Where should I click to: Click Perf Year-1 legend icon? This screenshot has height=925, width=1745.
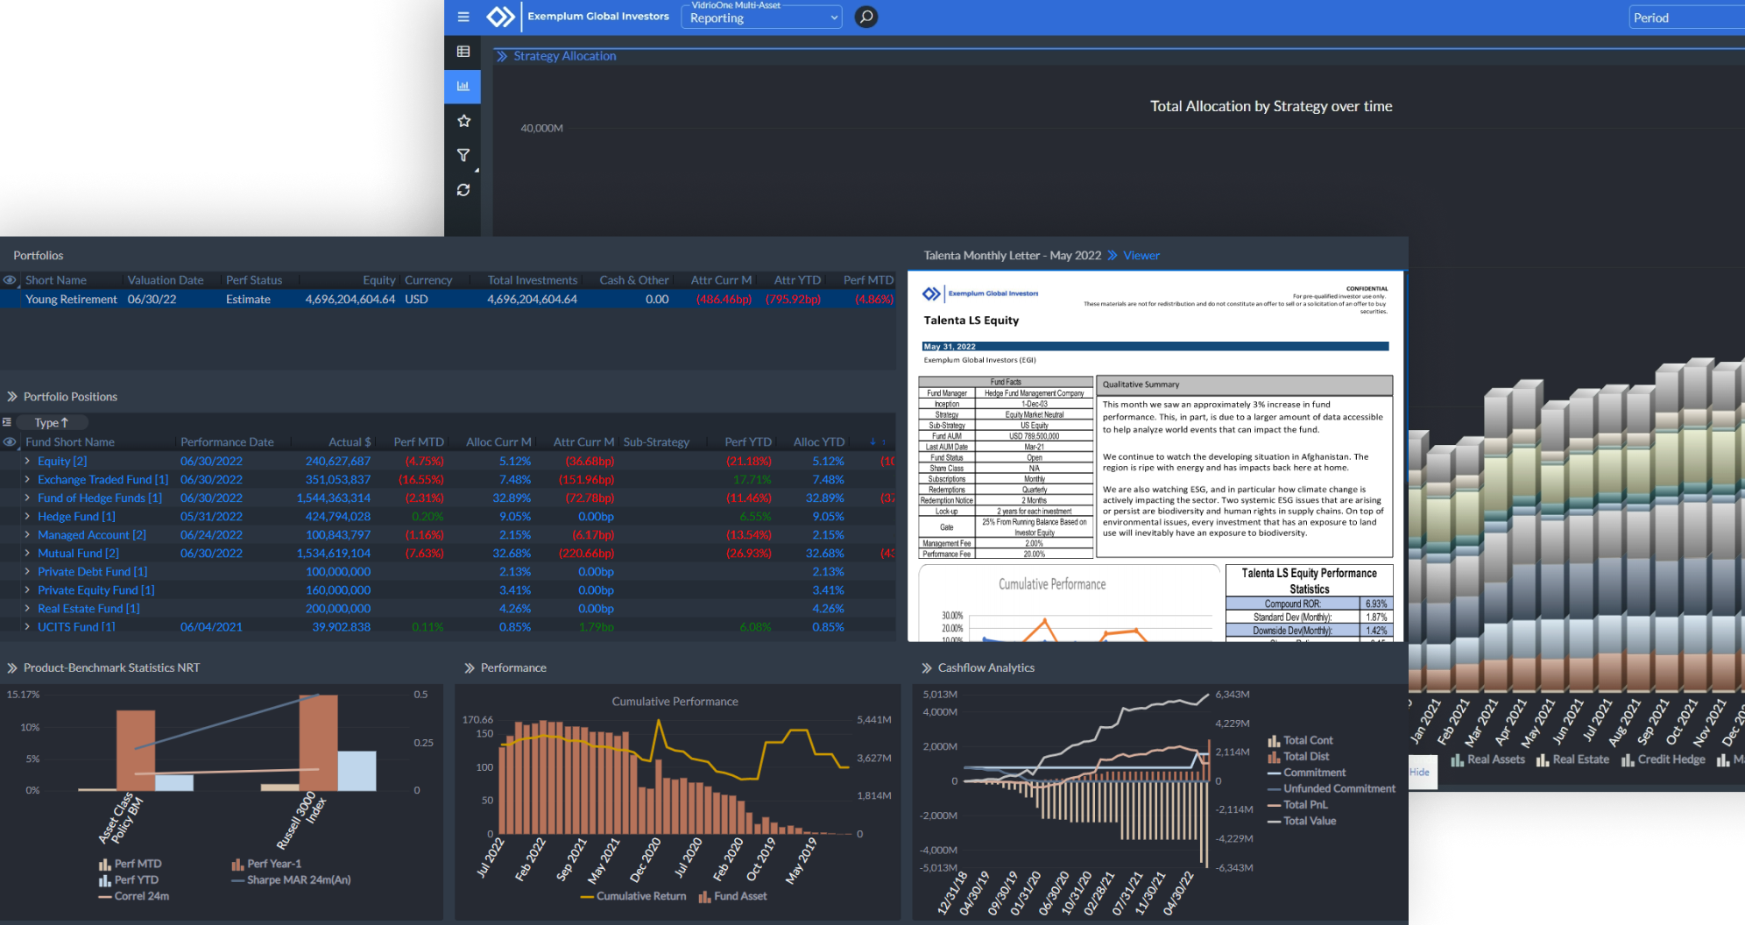pos(237,864)
